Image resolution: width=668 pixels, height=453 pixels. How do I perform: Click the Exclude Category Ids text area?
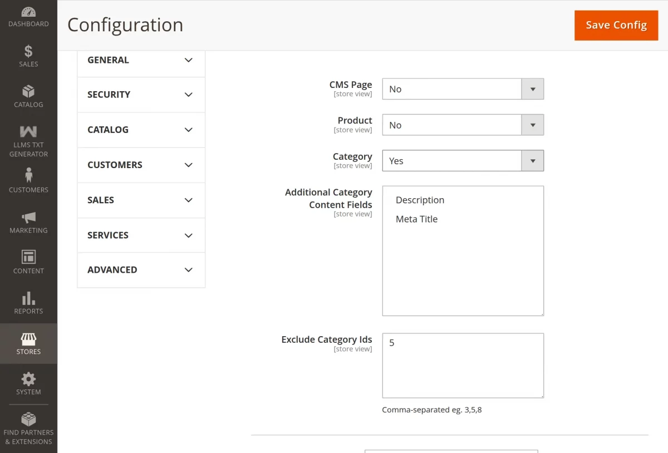[463, 366]
